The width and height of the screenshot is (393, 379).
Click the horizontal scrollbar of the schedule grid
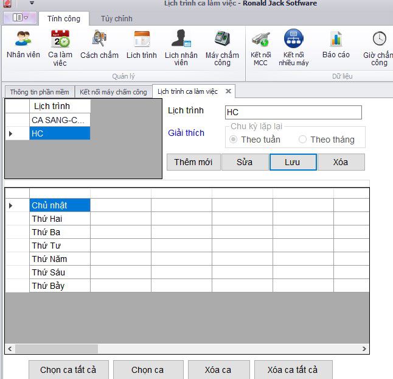(56, 349)
